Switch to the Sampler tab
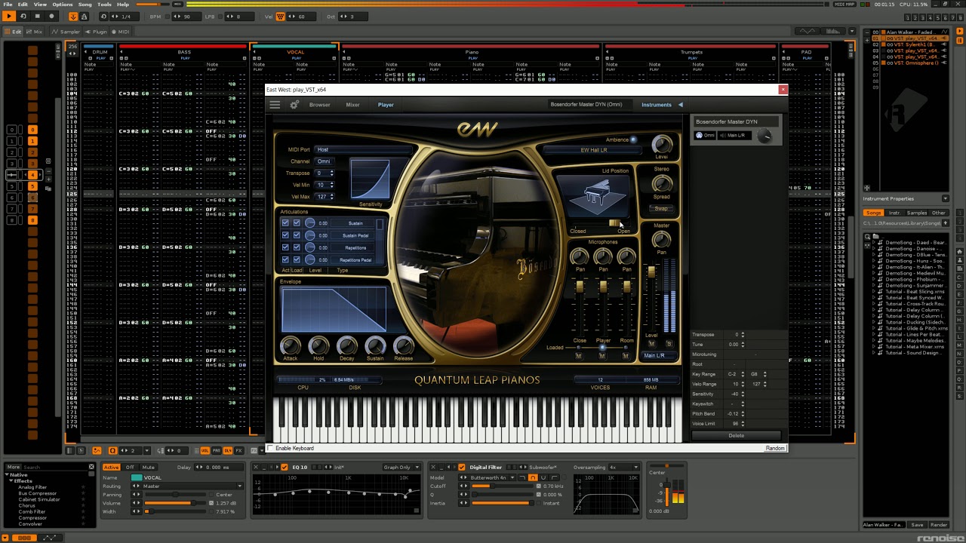This screenshot has width=966, height=543. tap(66, 32)
